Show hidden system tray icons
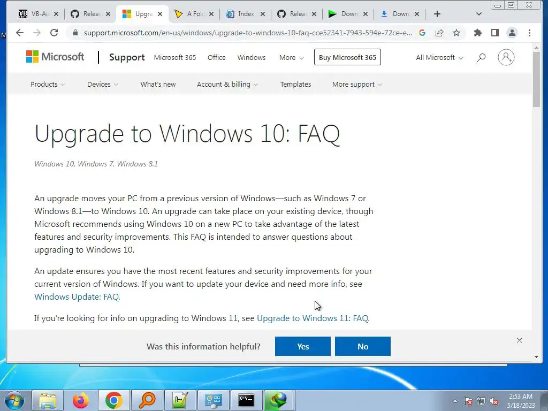Screen dimensions: 548x411 (x=455, y=401)
